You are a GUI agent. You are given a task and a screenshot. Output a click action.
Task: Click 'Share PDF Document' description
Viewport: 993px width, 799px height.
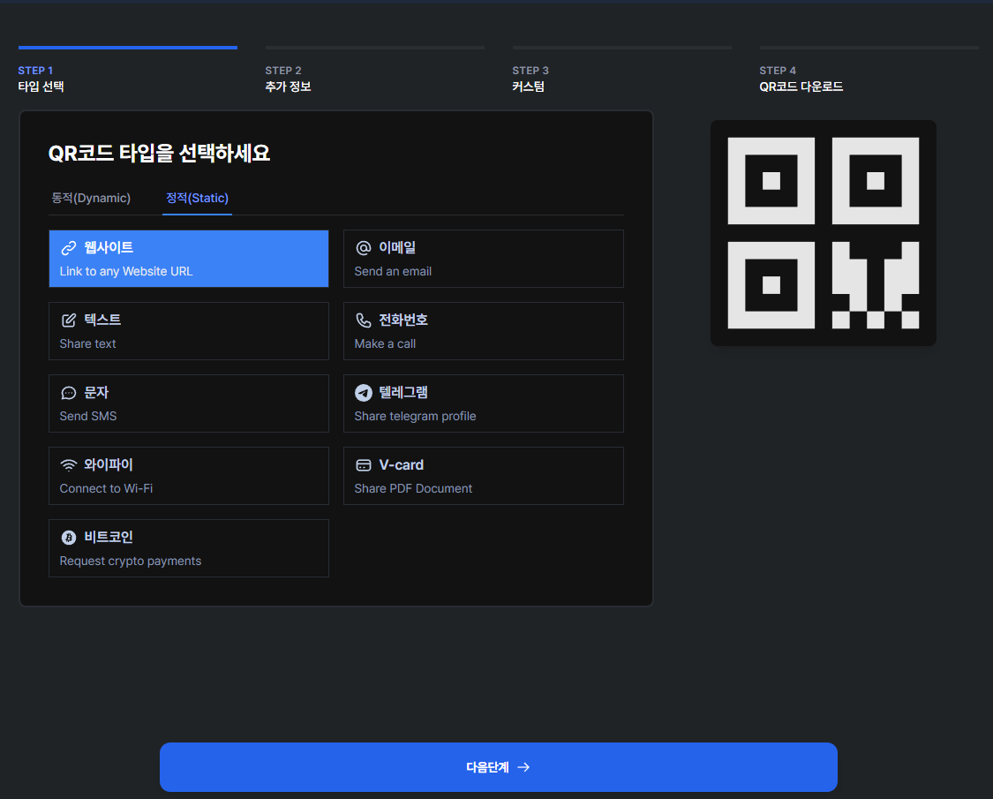click(x=414, y=488)
